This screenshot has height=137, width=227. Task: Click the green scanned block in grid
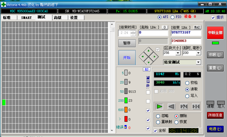coord(4,102)
